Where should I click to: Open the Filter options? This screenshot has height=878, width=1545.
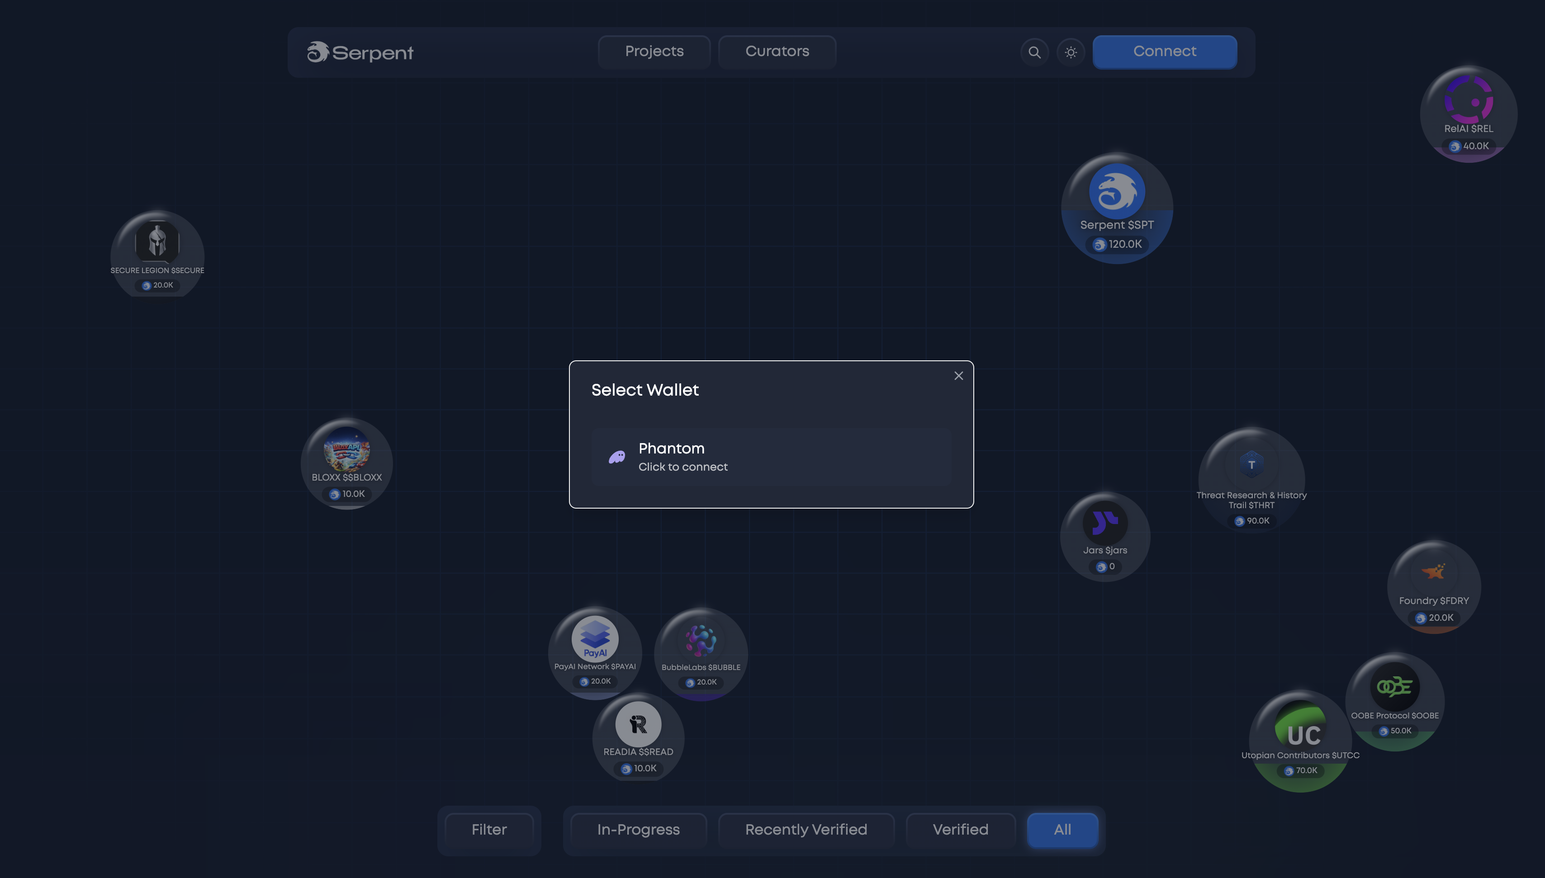point(488,830)
